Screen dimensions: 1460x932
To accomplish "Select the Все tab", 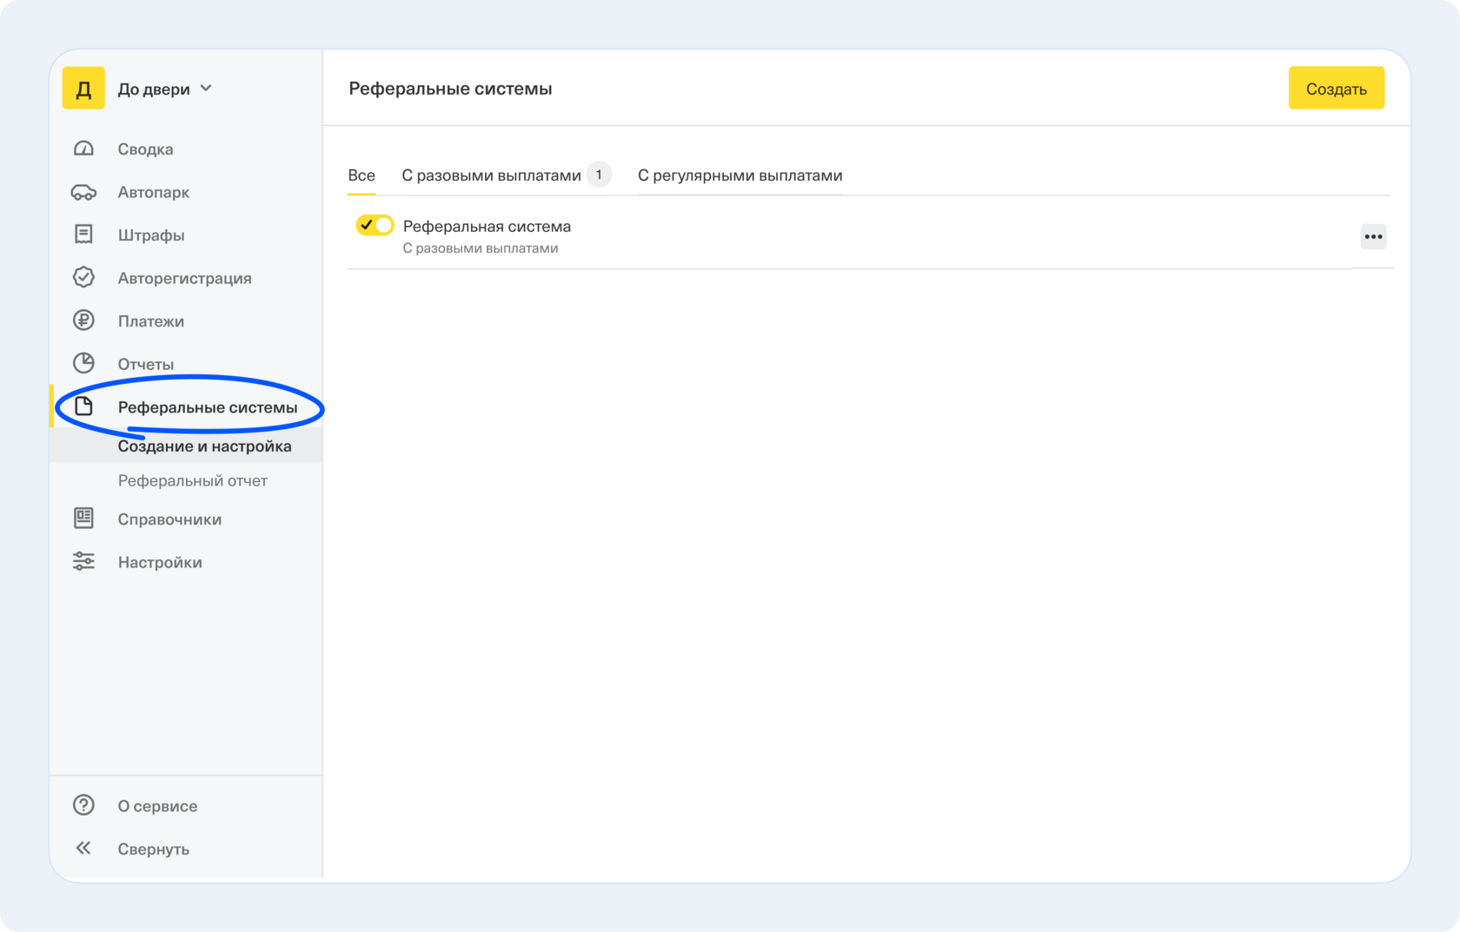I will coord(362,175).
